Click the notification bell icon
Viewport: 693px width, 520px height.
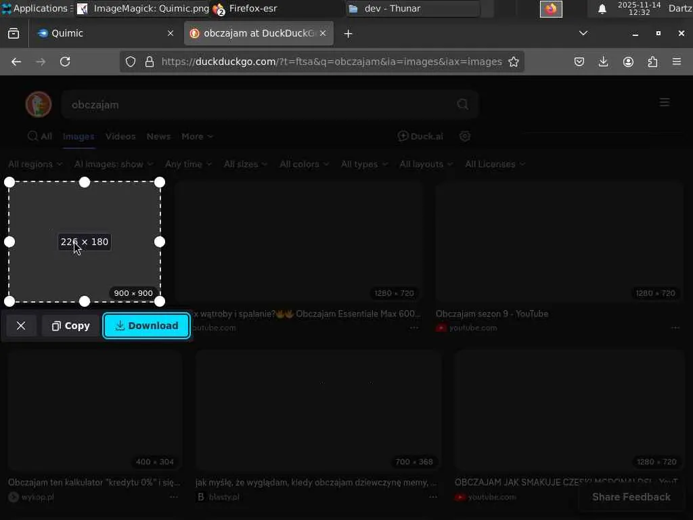[x=602, y=9]
